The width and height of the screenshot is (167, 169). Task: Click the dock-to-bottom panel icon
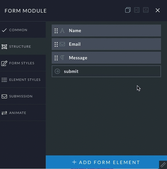tap(146, 10)
